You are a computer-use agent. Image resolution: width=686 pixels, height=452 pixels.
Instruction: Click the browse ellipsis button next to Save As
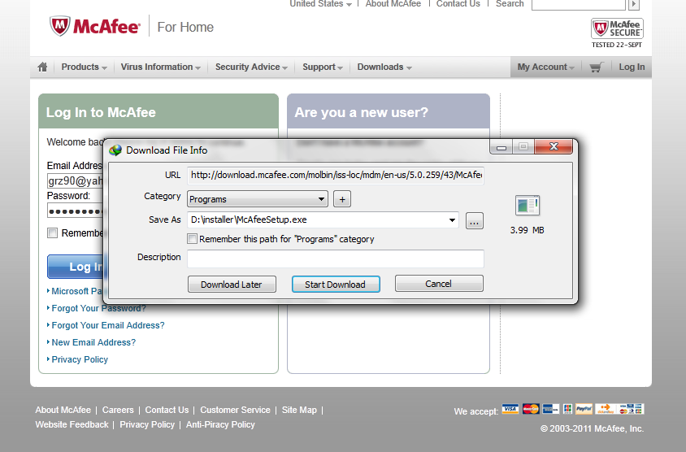click(x=474, y=220)
